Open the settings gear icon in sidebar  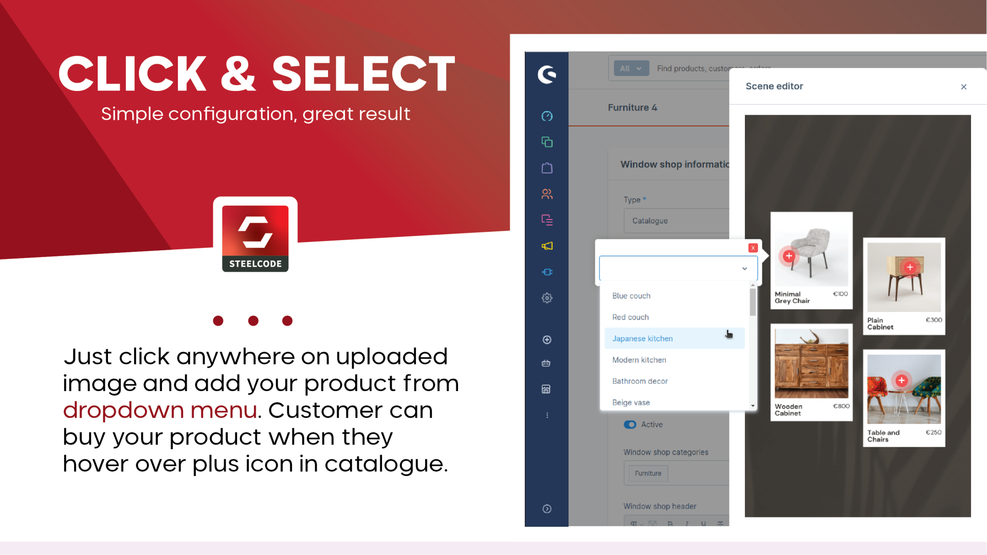coord(547,298)
